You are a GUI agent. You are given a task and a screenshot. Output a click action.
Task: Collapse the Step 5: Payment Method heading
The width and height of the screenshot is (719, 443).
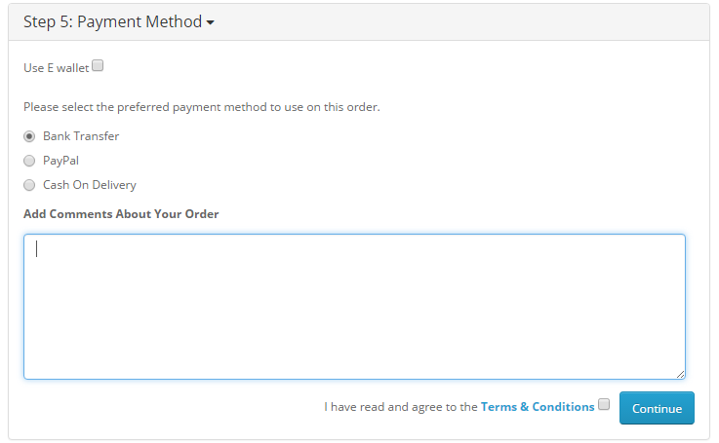click(112, 21)
